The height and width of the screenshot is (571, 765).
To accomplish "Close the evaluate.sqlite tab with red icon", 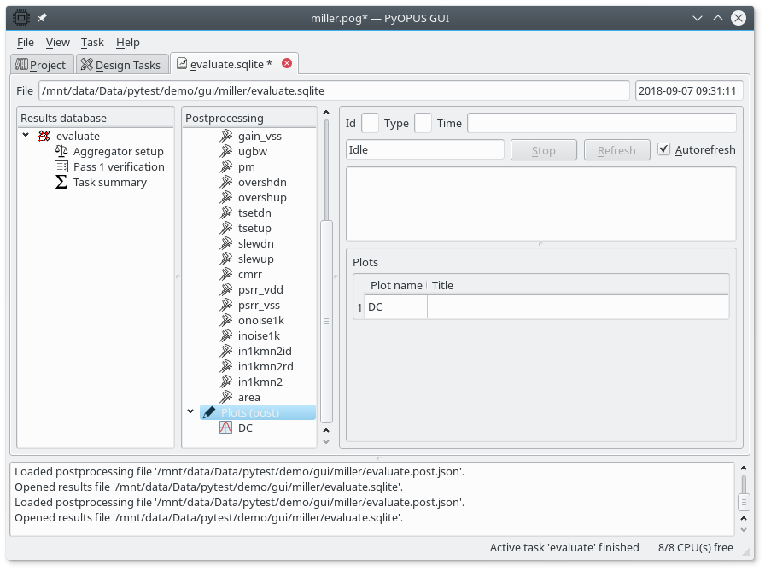I will tap(287, 63).
